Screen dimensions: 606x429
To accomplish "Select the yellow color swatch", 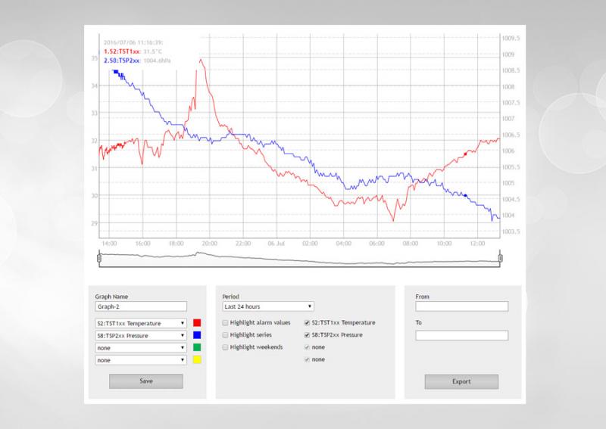I will 197,361.
